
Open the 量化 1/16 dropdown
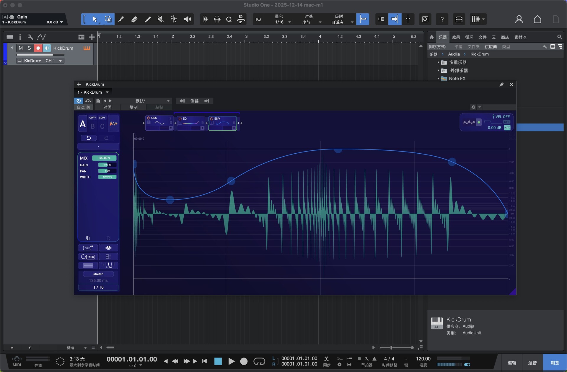pos(289,22)
